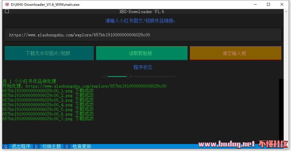This screenshot has height=151, width=291.
Task: Focus the xiaohongshu link input field
Action: click(x=143, y=35)
